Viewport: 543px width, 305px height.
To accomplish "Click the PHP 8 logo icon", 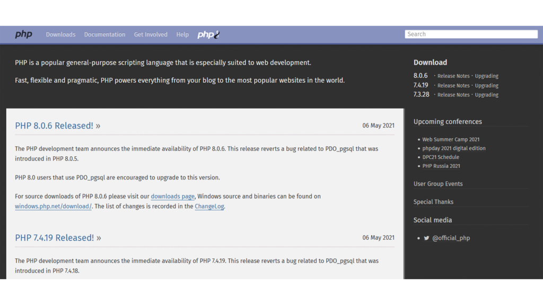I will (x=208, y=34).
